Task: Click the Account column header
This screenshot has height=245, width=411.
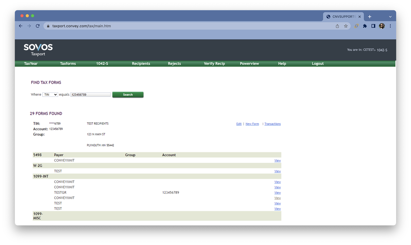Action: [169, 155]
